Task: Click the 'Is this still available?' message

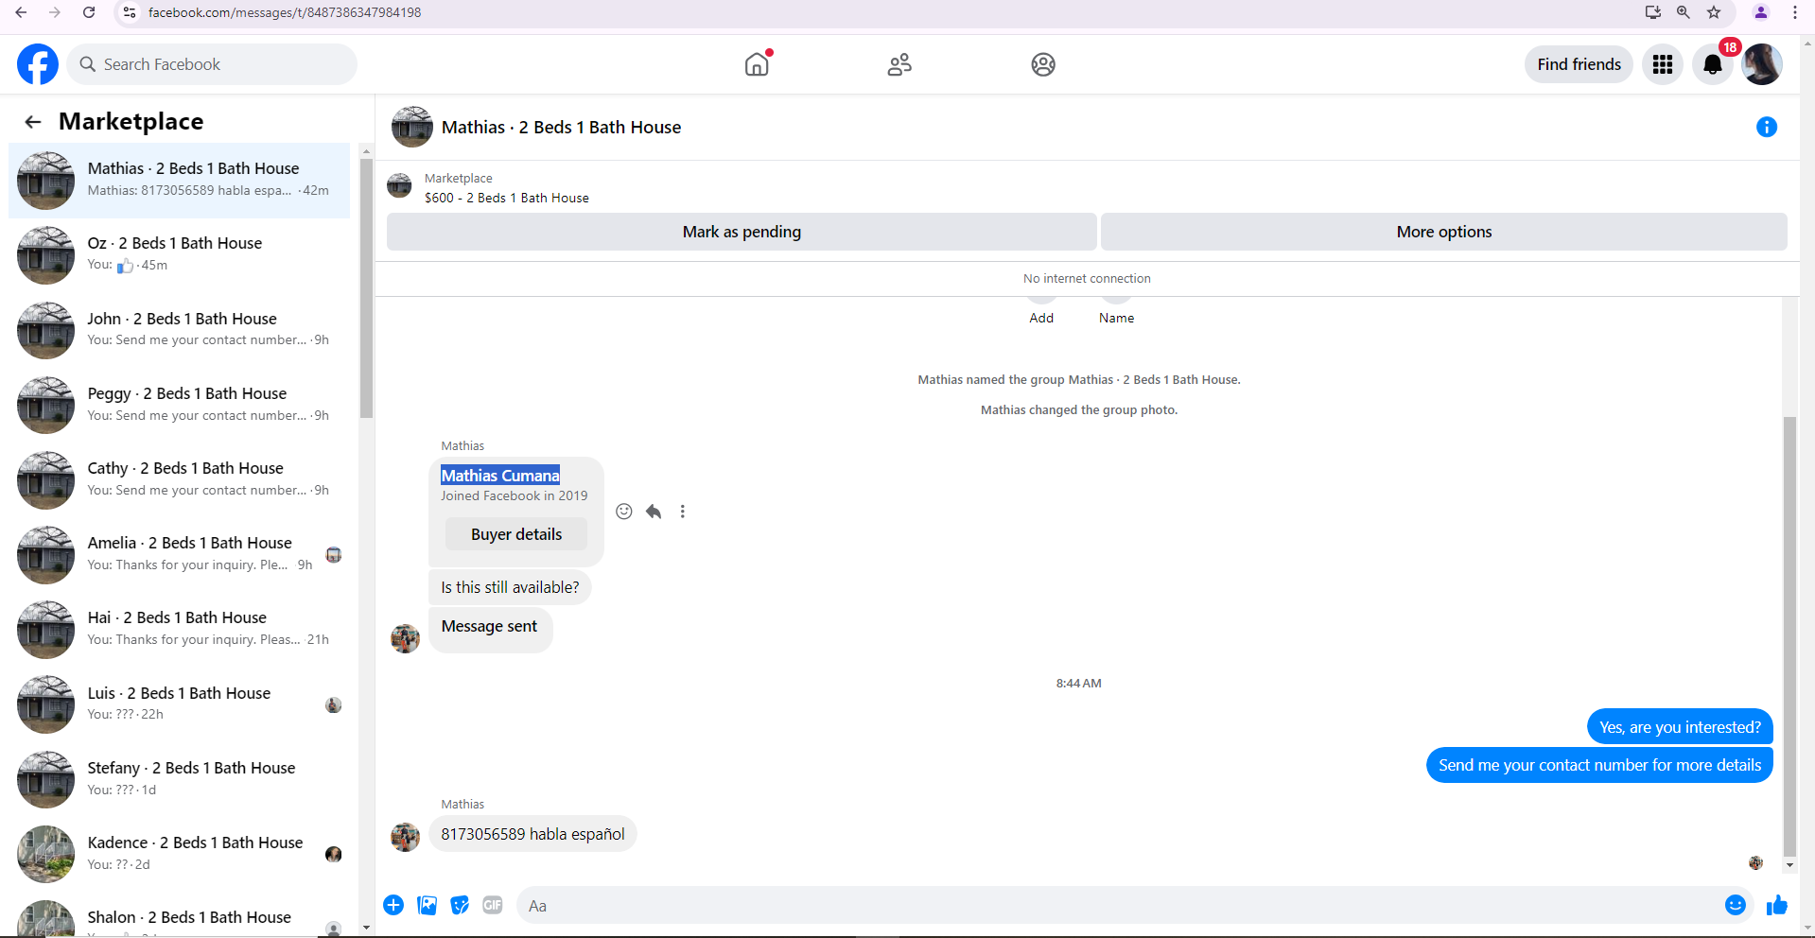Action: tap(510, 587)
